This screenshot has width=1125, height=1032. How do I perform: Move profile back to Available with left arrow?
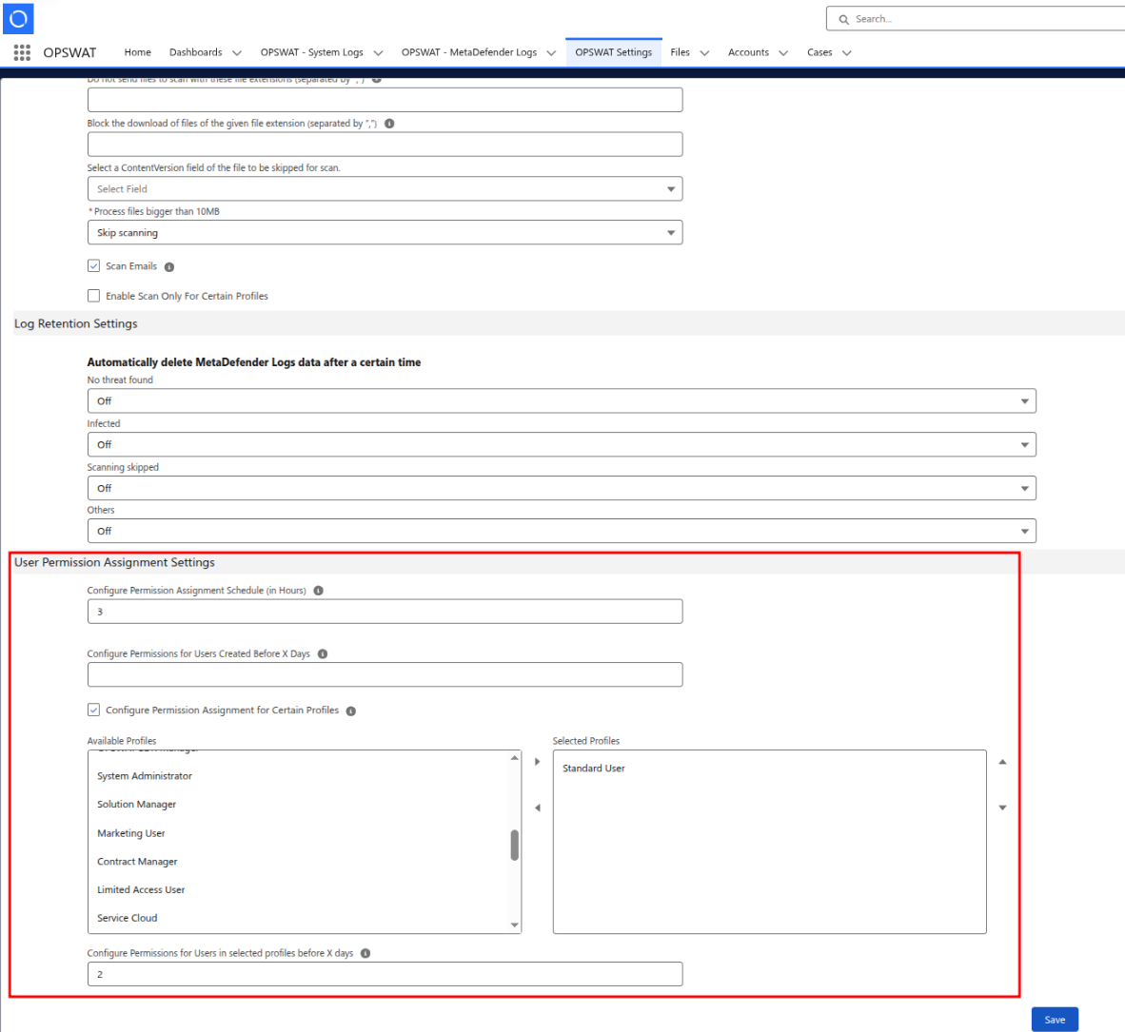pyautogui.click(x=538, y=808)
